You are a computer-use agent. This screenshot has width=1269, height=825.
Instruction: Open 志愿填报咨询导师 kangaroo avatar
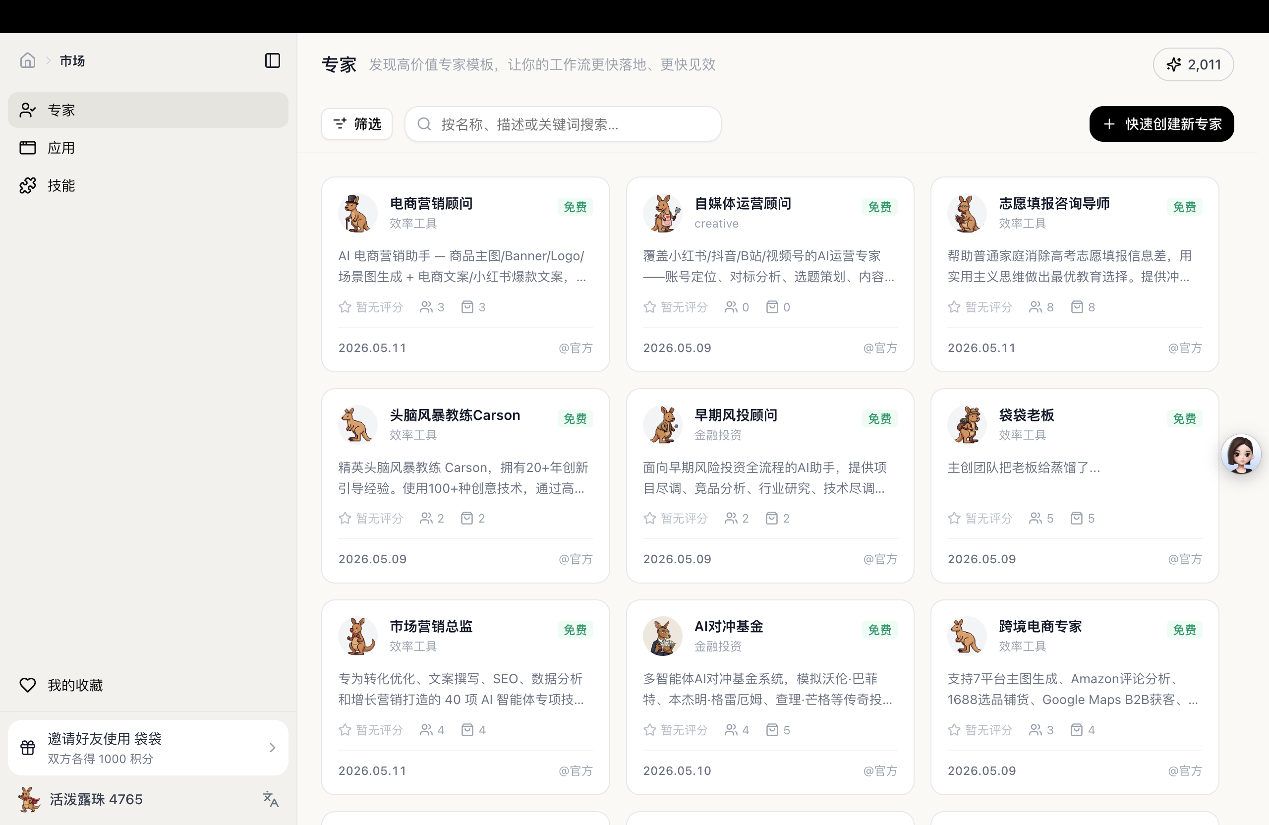[x=967, y=213]
